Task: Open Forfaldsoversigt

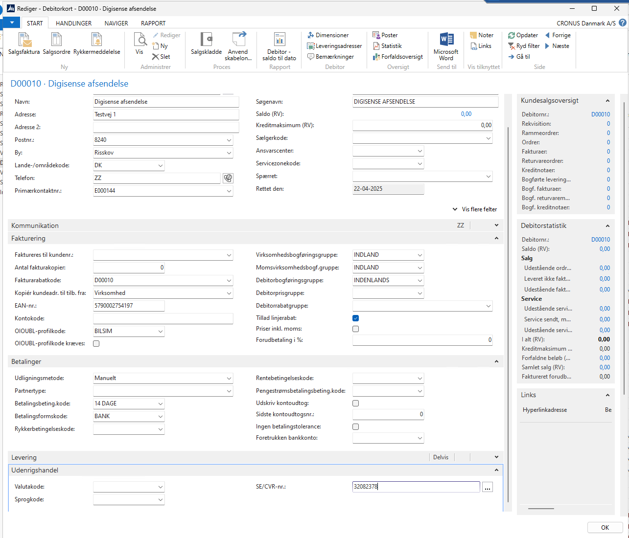Action: pos(397,57)
